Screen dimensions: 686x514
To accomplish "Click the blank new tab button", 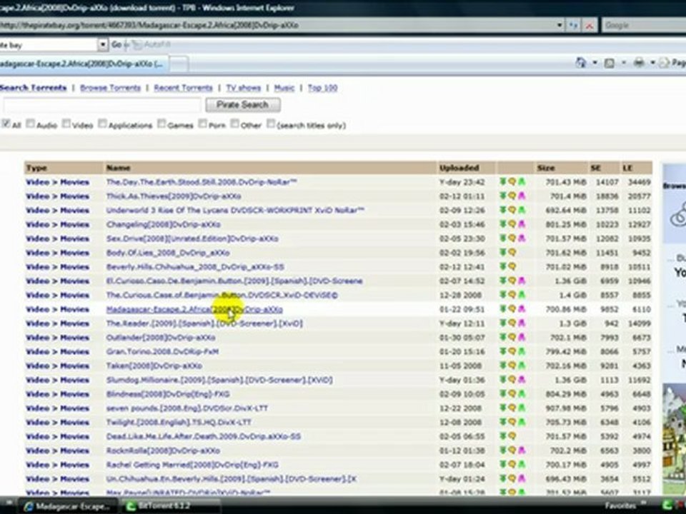I will 179,64.
